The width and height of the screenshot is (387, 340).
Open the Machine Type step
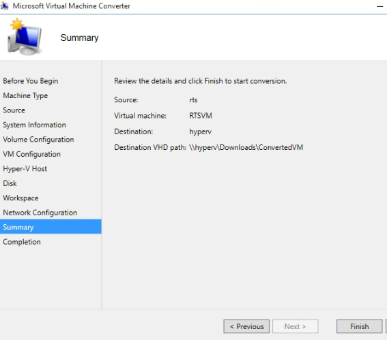(25, 95)
